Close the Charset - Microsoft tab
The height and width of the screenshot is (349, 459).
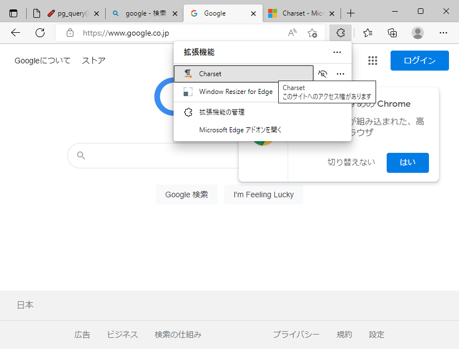click(x=332, y=13)
